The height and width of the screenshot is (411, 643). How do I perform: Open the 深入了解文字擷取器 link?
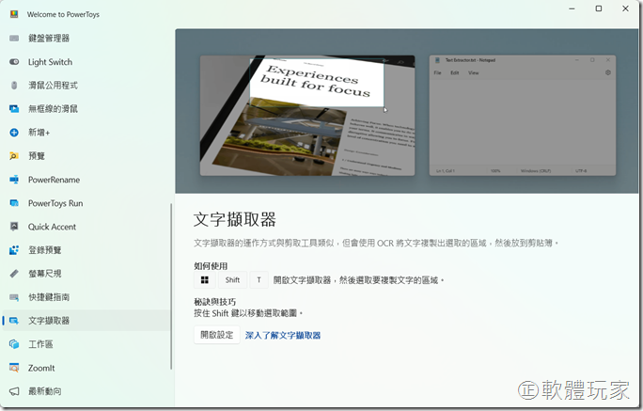[x=283, y=335]
